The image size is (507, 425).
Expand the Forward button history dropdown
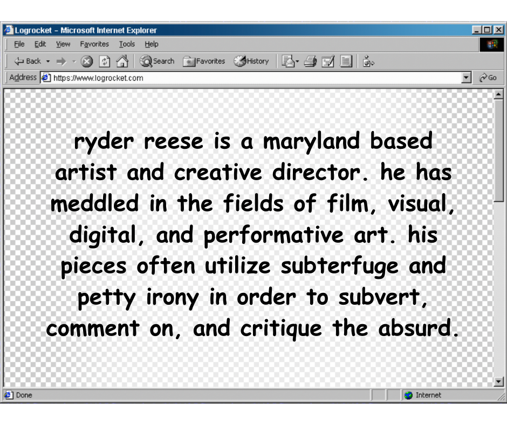click(74, 61)
